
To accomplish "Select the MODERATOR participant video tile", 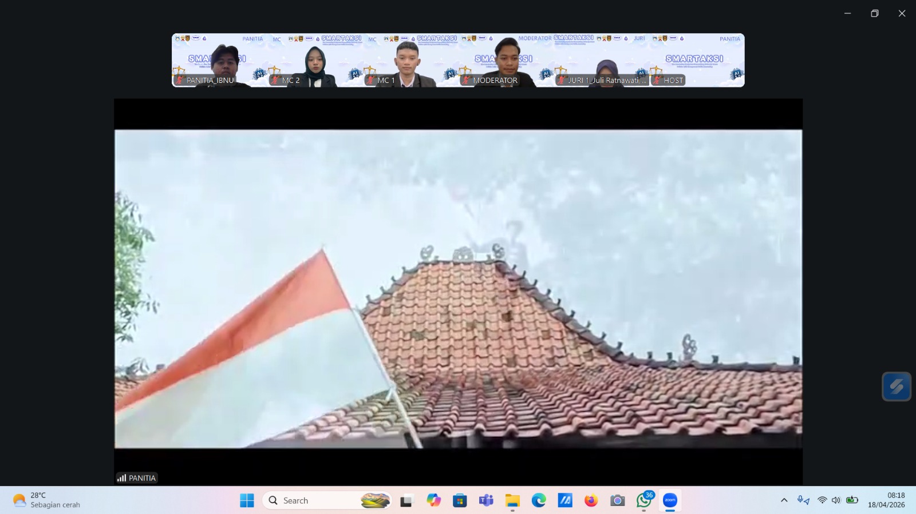I will [506, 61].
